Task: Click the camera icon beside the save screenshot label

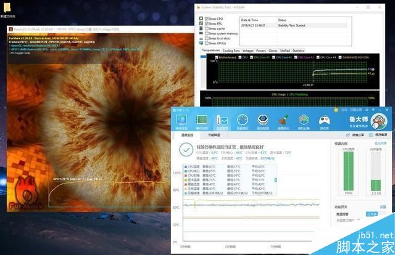Action: pyautogui.click(x=371, y=135)
